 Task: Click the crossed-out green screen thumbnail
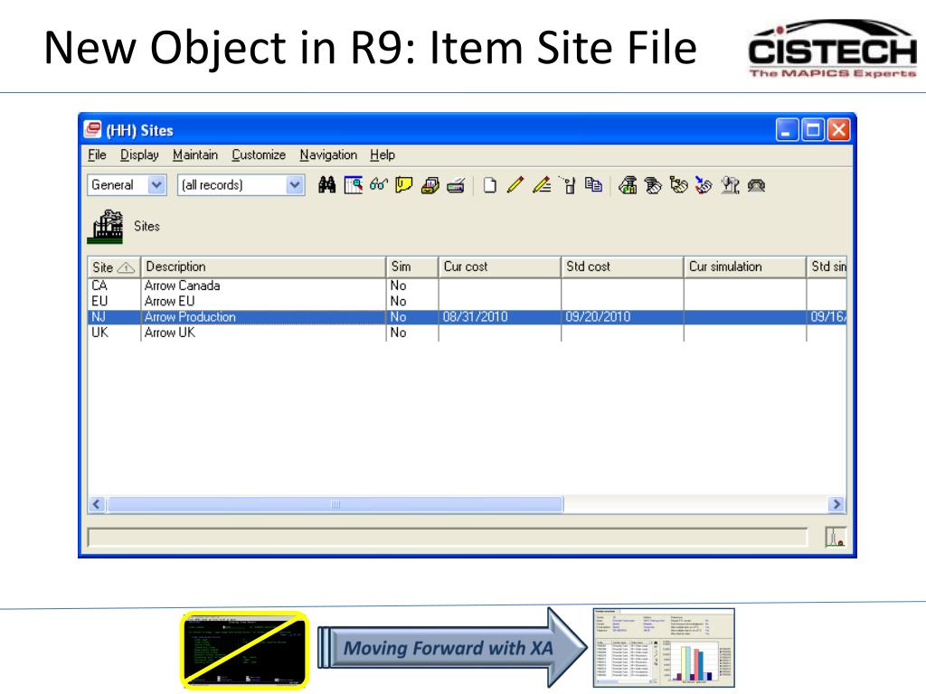[244, 651]
